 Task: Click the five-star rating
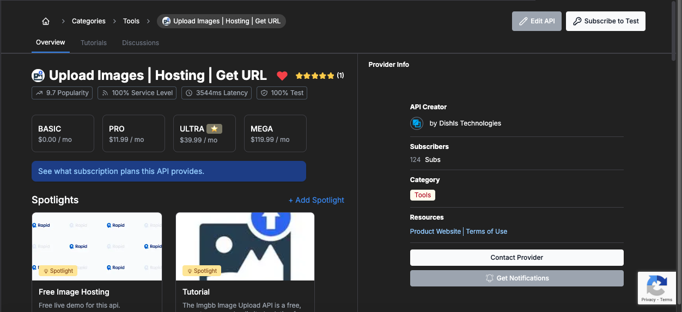coord(315,76)
